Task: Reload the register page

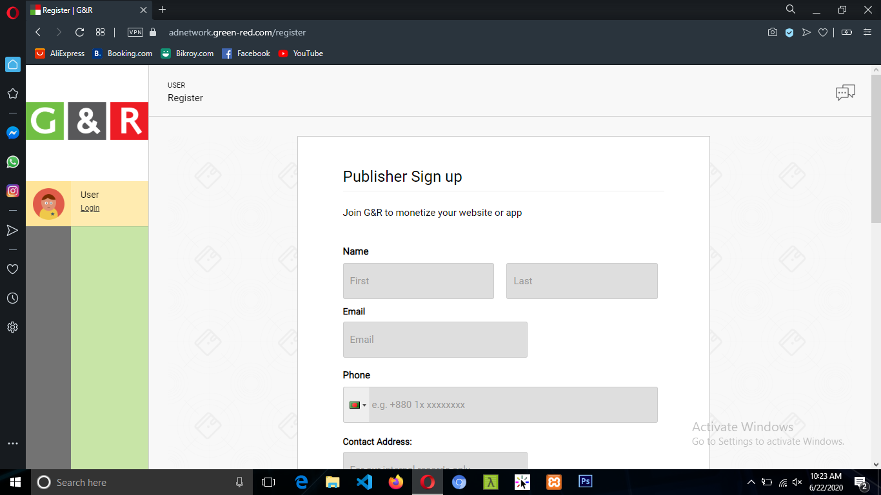Action: click(80, 32)
